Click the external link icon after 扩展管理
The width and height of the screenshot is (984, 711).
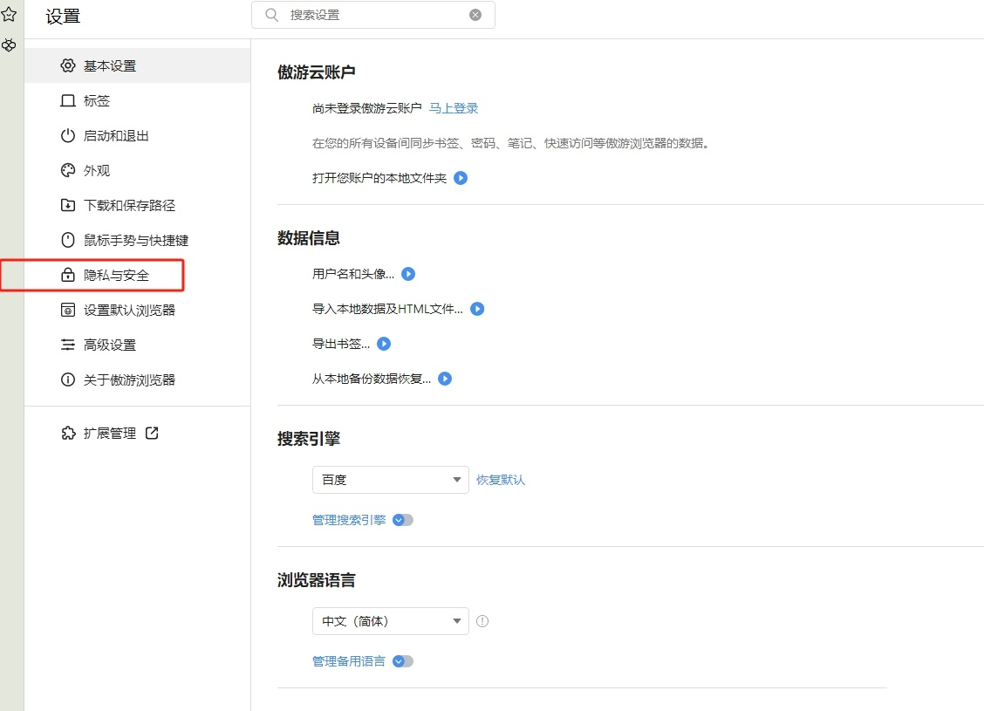point(152,433)
